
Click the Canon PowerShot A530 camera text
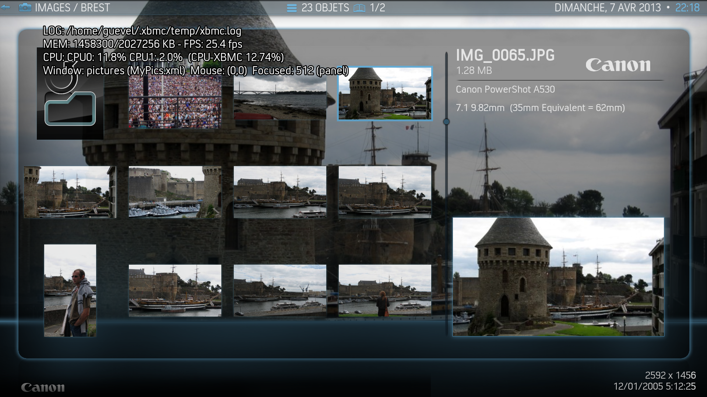(x=505, y=89)
